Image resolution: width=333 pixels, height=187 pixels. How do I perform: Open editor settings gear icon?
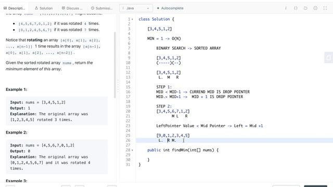pos(315,8)
